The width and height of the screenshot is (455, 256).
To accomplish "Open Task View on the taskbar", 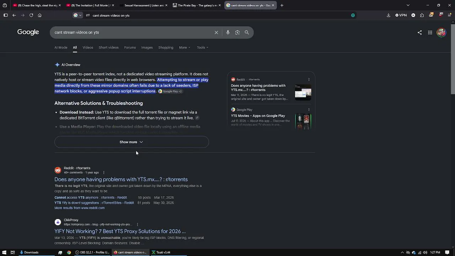I will pyautogui.click(x=12, y=252).
